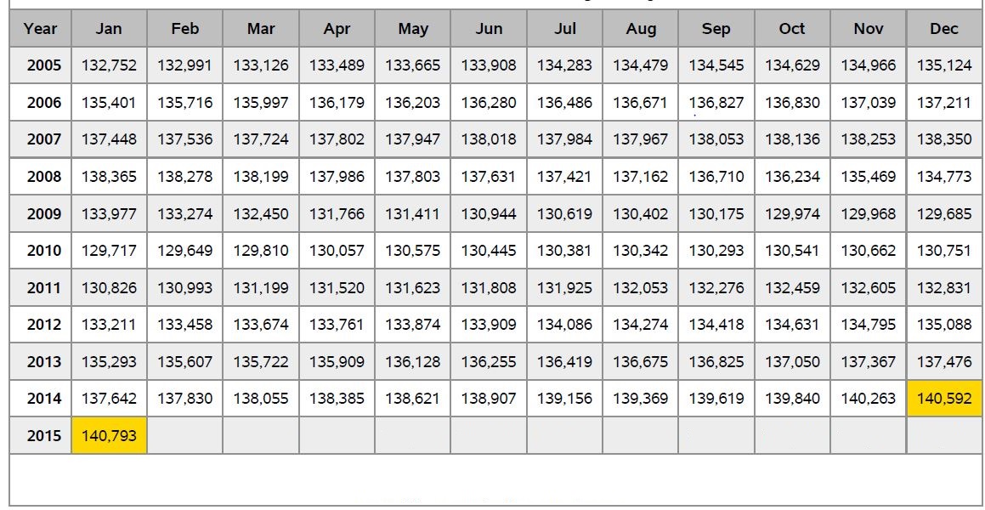Click the Year column header
This screenshot has height=510, width=985.
point(41,29)
